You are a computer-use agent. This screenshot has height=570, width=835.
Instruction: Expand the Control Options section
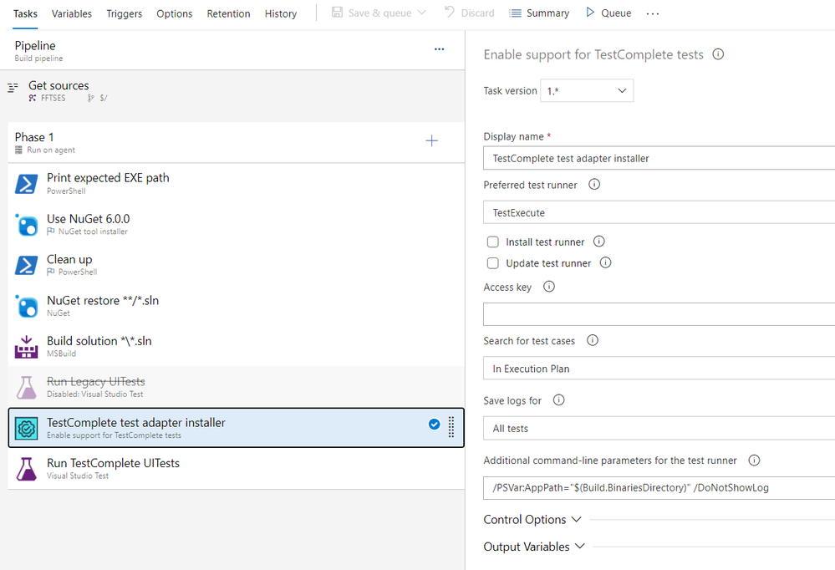532,520
